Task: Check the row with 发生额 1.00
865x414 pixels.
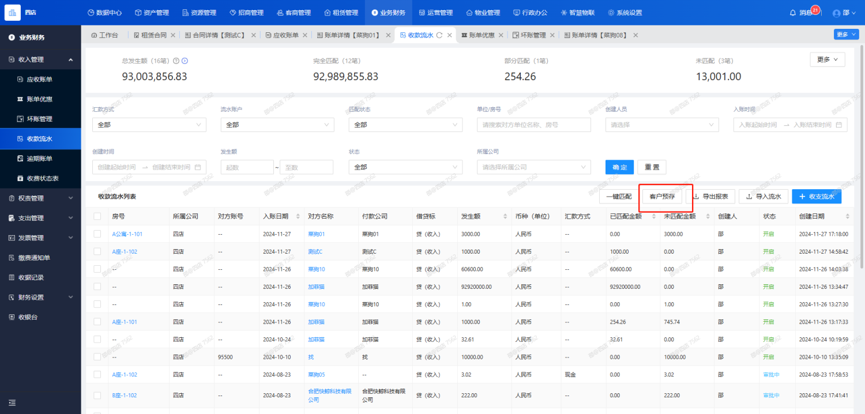Action: click(97, 304)
